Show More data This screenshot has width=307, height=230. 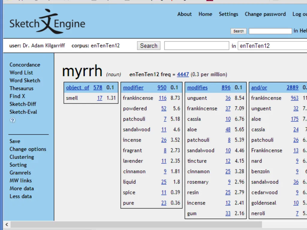click(22, 188)
